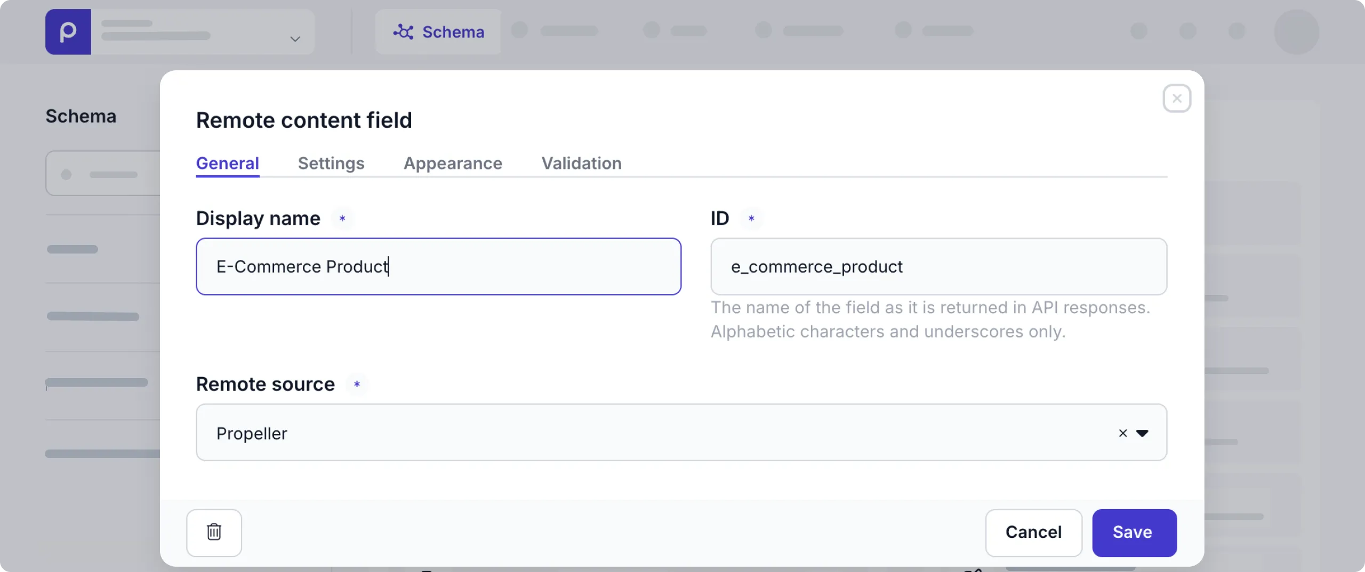1365x572 pixels.
Task: Clear the Propeller selection using the × icon
Action: (1122, 433)
